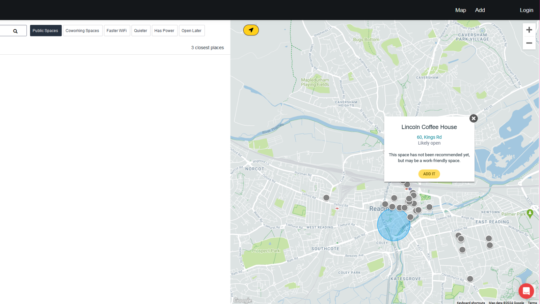Screen dimensions: 540x304
Task: Click the Prospect Park map label
Action: [266, 251]
